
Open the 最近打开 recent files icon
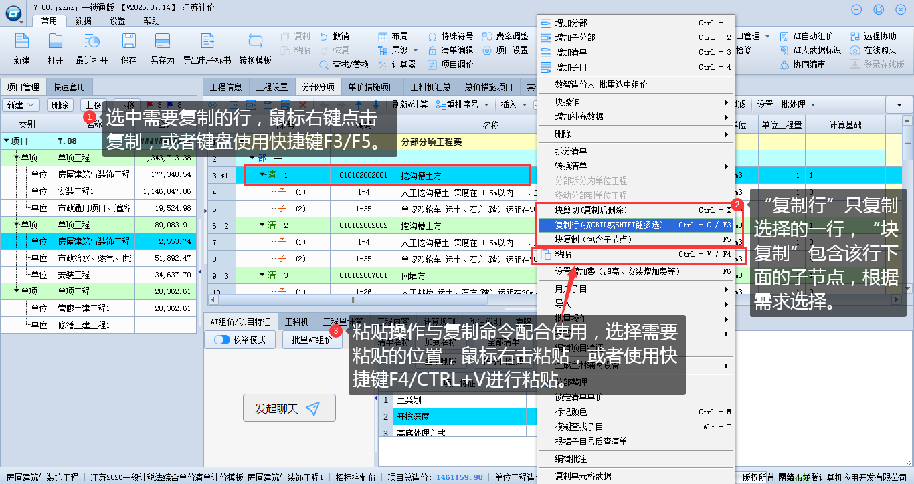pyautogui.click(x=92, y=41)
